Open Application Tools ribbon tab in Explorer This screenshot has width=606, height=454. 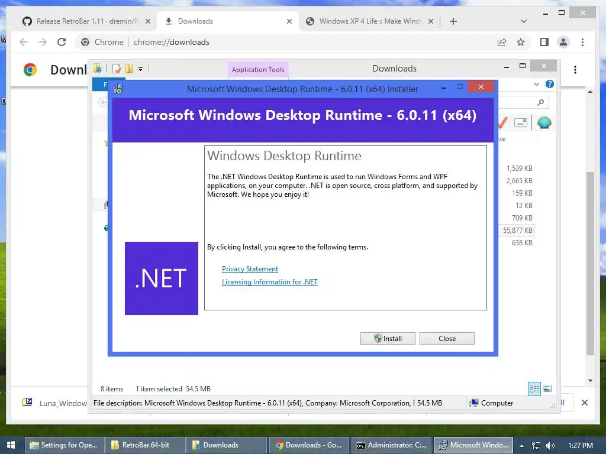point(258,70)
